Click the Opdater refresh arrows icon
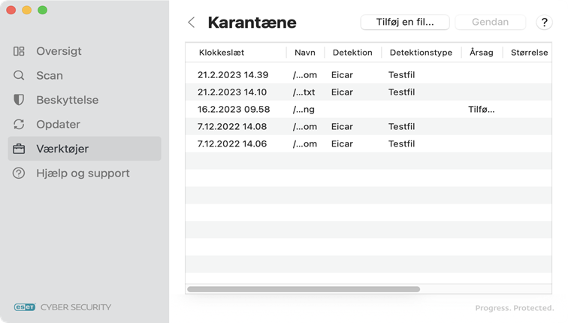Image resolution: width=568 pixels, height=323 pixels. 19,124
